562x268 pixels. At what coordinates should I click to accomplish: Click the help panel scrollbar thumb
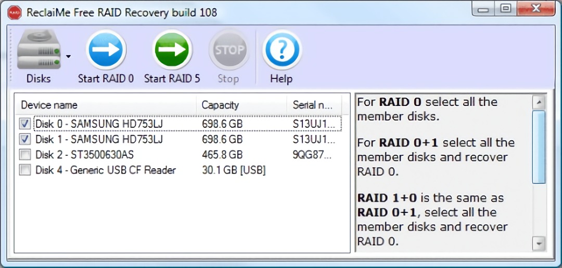pos(539,147)
